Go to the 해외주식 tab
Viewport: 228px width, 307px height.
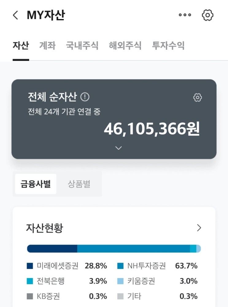click(125, 46)
